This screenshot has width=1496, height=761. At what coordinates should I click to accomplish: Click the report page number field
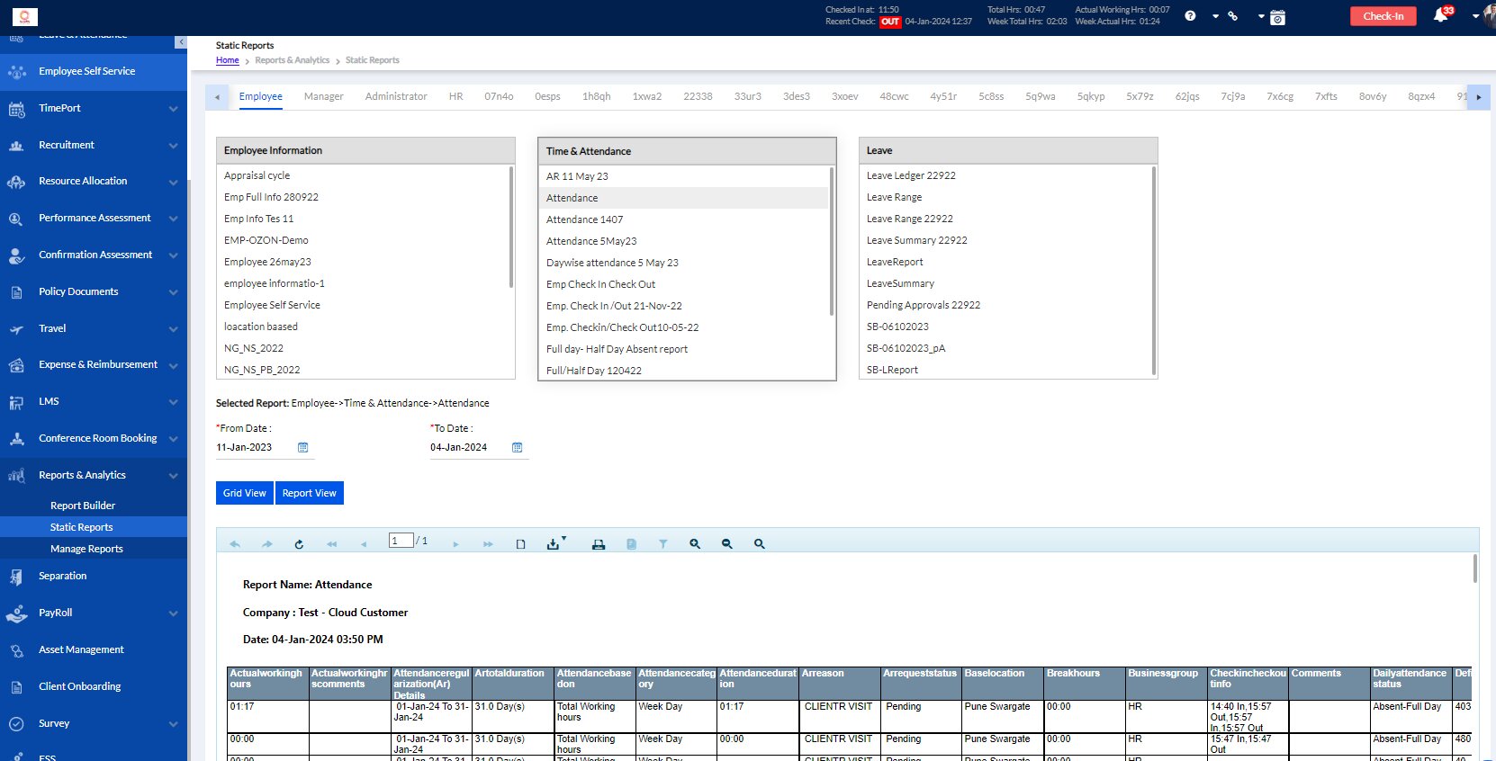pos(401,541)
